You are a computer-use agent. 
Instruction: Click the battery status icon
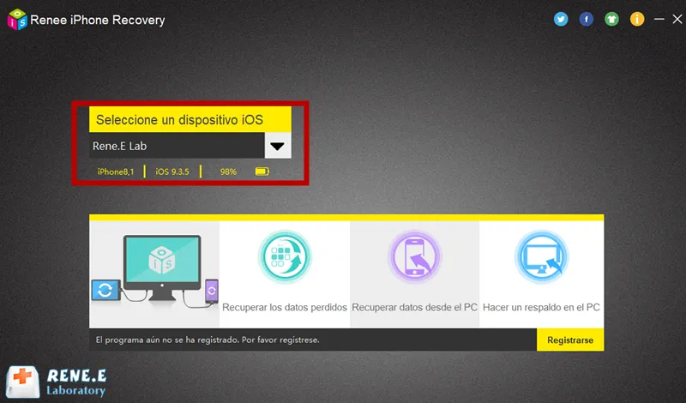[x=262, y=171]
